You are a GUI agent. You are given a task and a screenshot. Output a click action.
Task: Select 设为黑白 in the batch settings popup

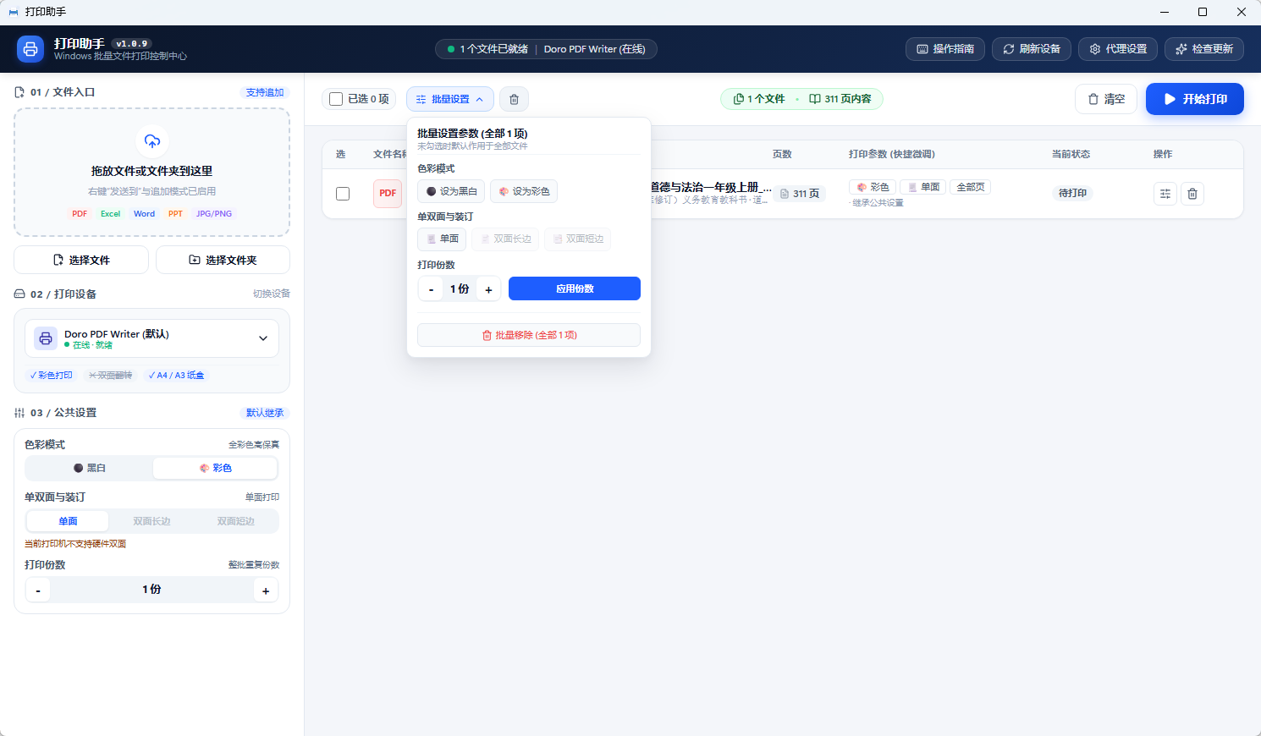[451, 191]
